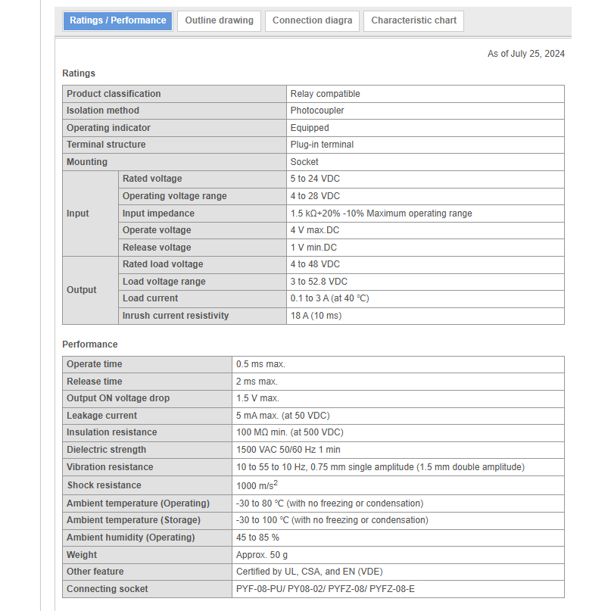Select the Rated voltage value 5 to 24 VDC

(x=315, y=179)
